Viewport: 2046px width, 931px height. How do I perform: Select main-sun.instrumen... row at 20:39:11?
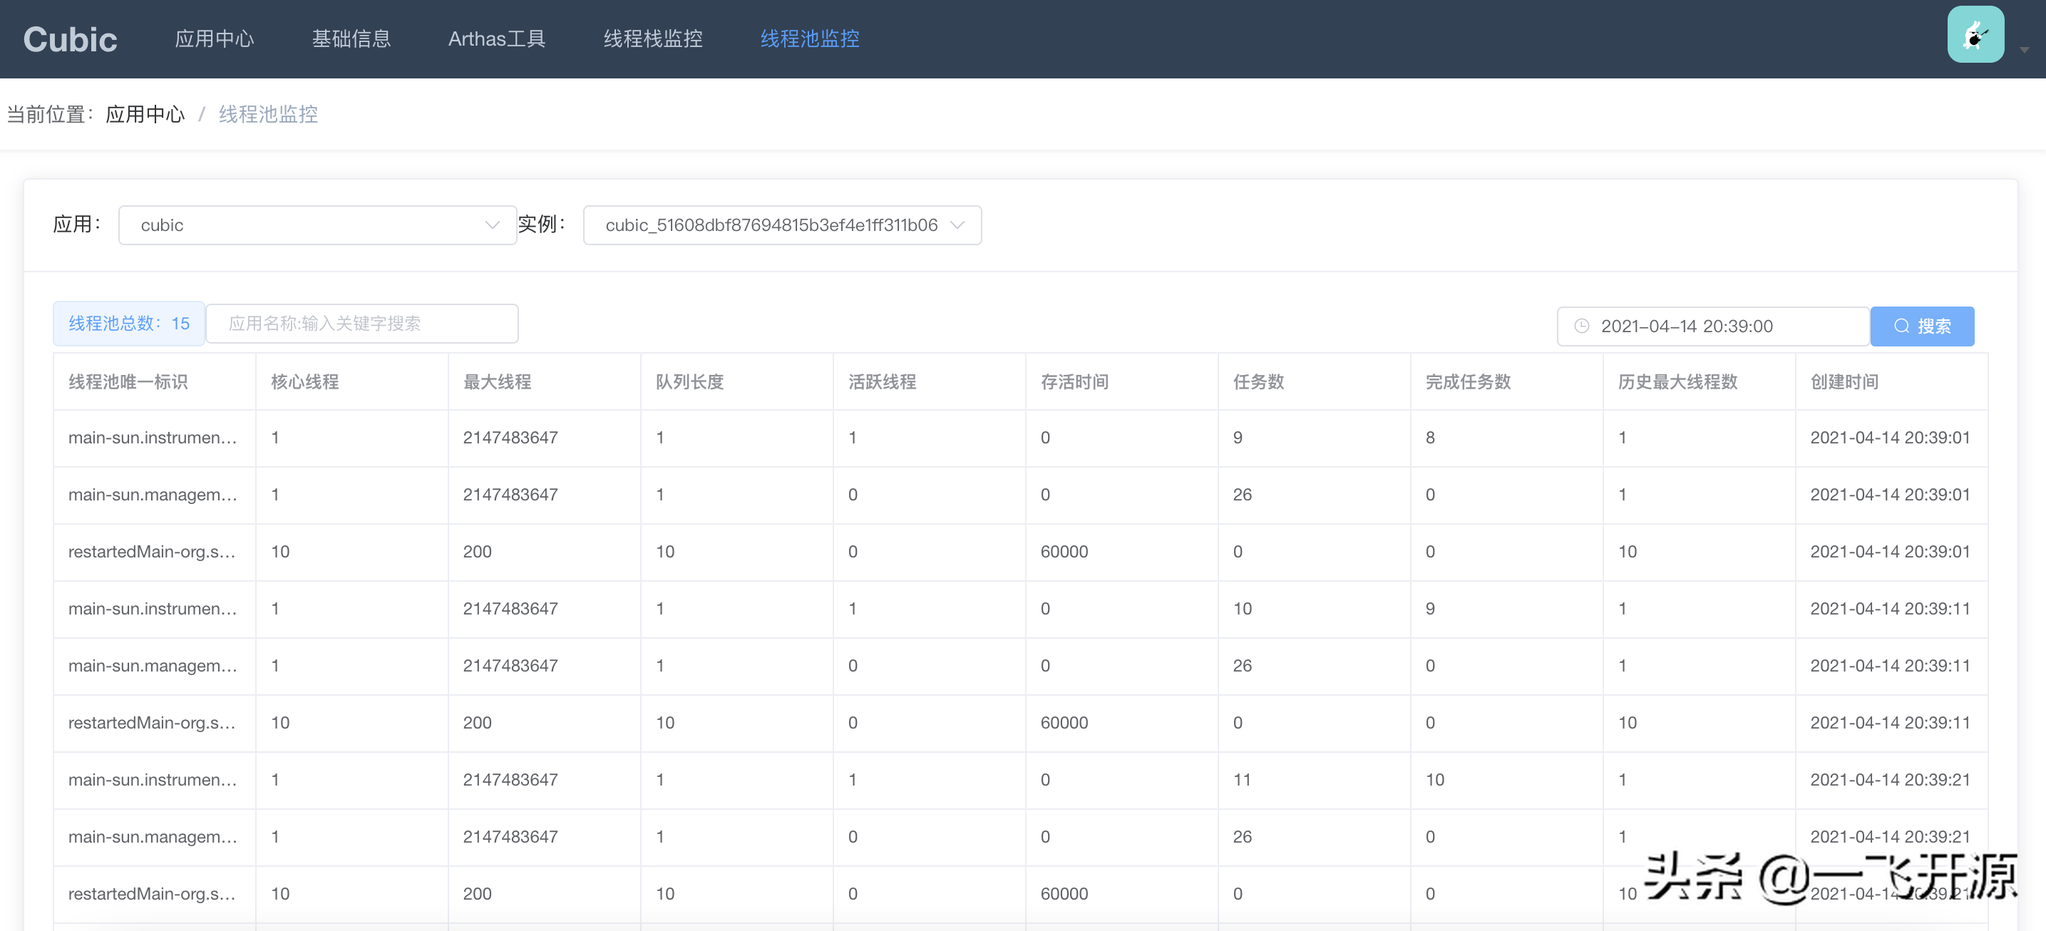coord(1021,609)
